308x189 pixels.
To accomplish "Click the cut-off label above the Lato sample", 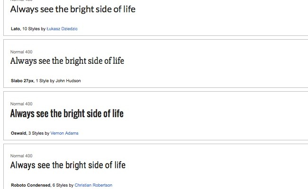I will coord(21,1).
